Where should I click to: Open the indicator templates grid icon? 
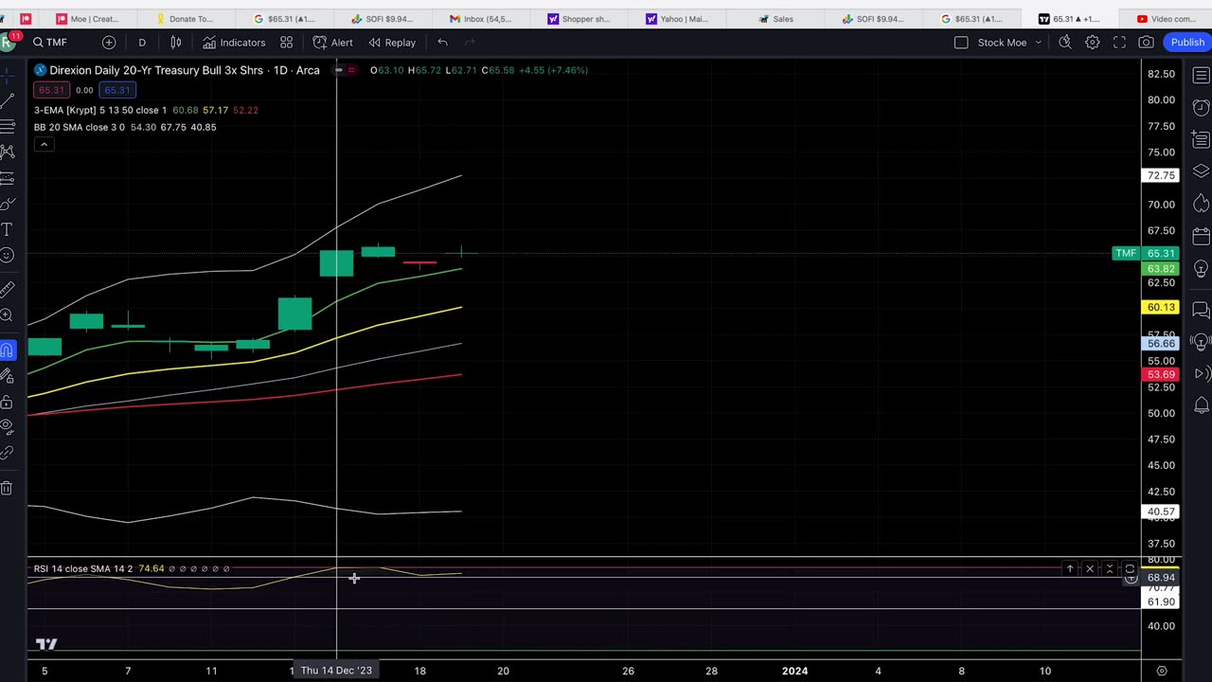[x=286, y=43]
